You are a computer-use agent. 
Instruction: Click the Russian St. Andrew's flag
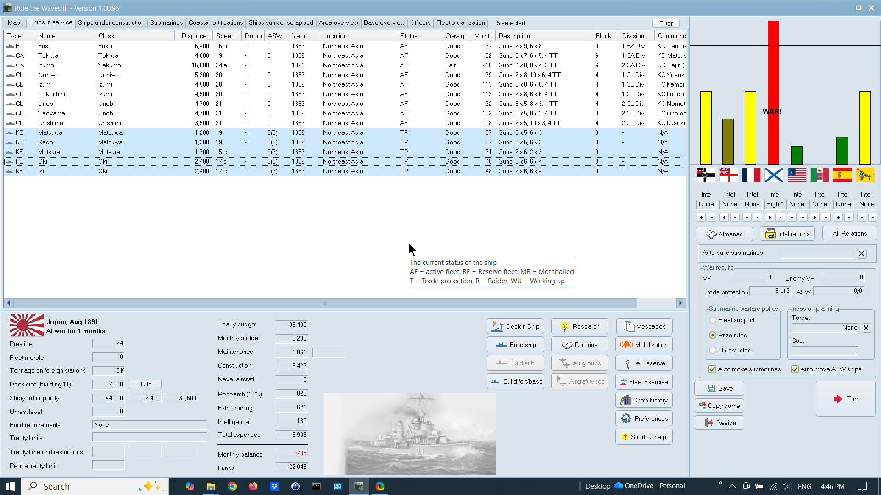[x=774, y=175]
